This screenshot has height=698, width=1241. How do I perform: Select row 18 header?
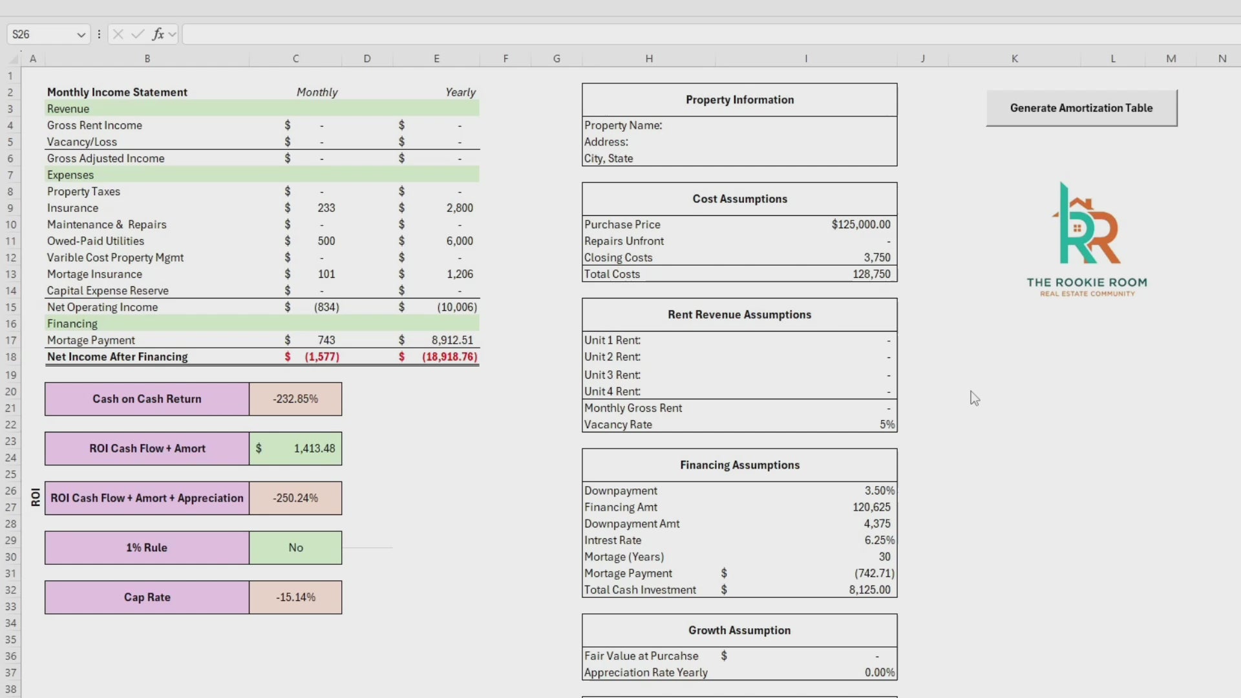[10, 357]
